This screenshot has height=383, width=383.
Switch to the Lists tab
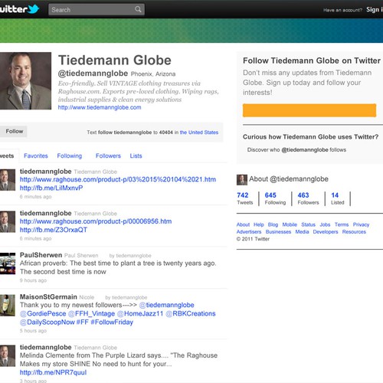136,155
